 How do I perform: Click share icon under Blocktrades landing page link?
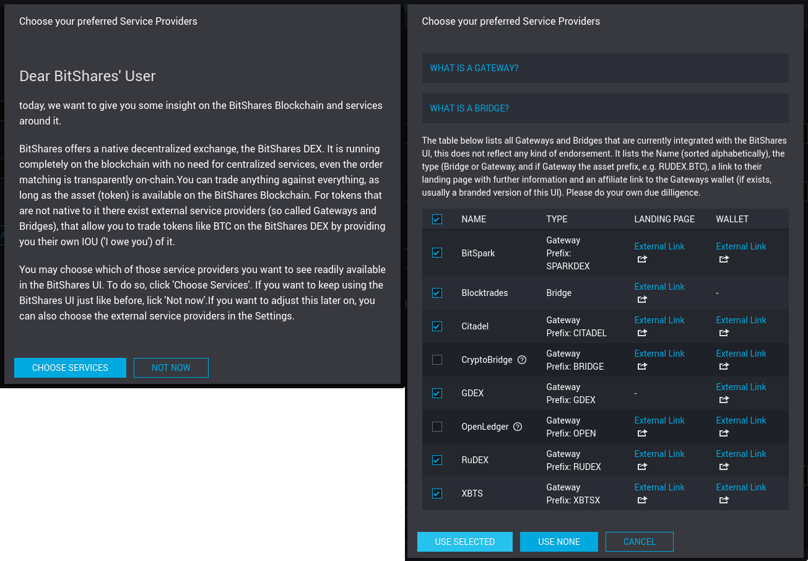click(x=642, y=300)
